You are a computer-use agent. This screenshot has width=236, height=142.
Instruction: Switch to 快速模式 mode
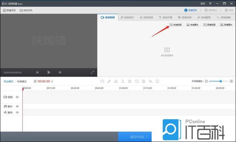click(22, 81)
